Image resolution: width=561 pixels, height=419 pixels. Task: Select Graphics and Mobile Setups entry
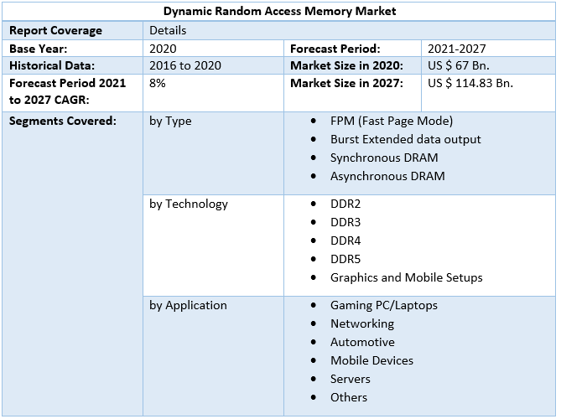point(406,277)
